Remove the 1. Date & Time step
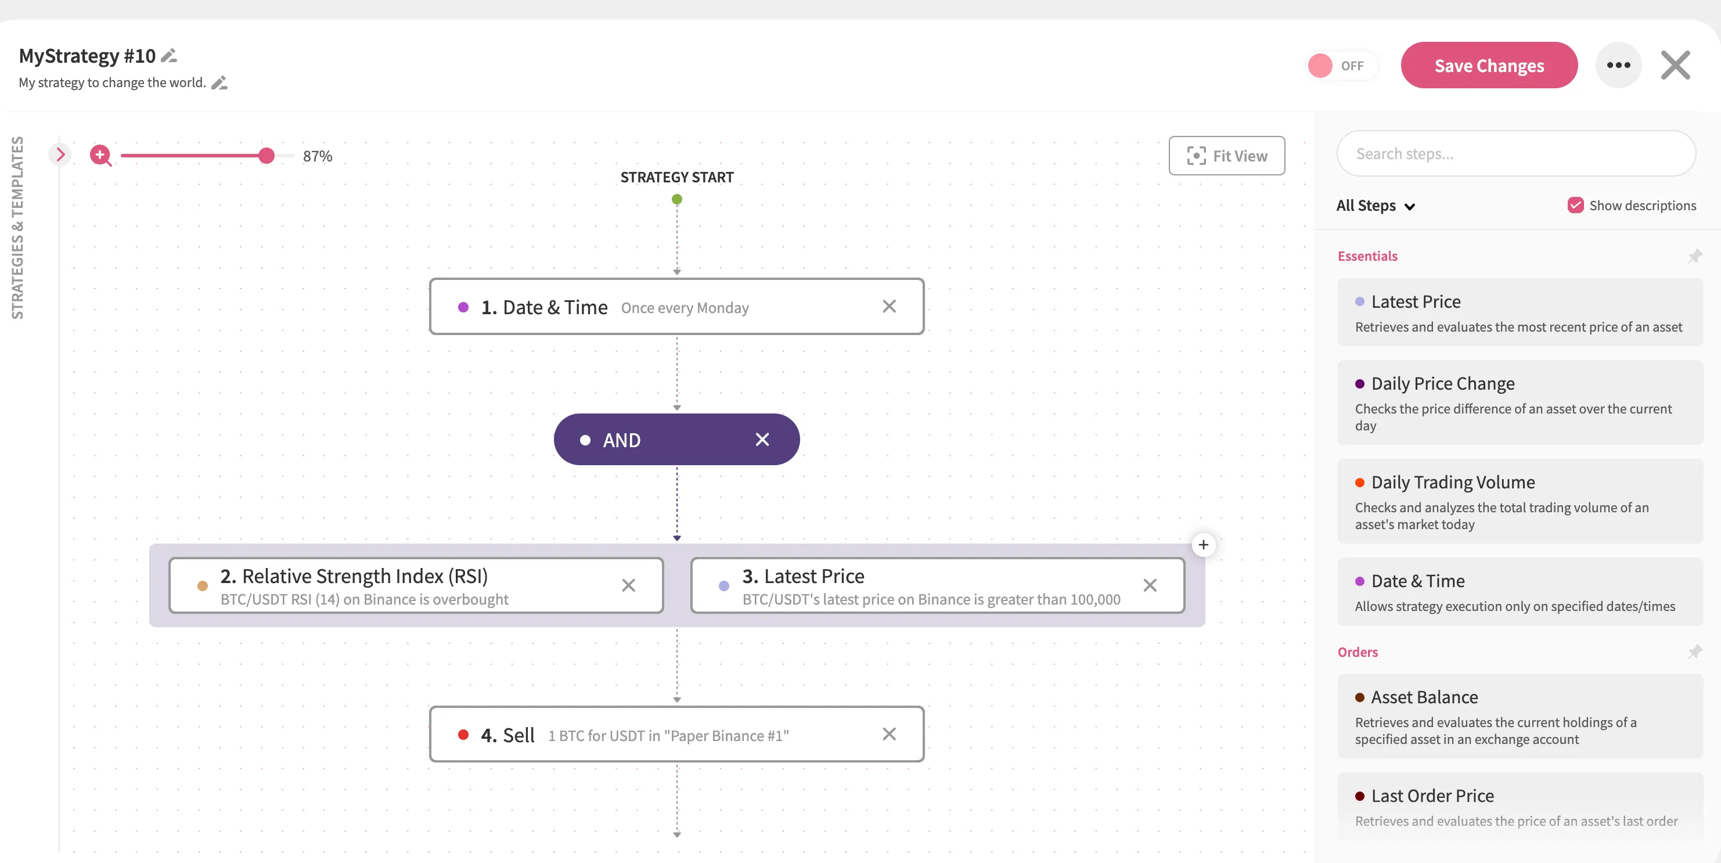Viewport: 1721px width, 863px height. [889, 306]
